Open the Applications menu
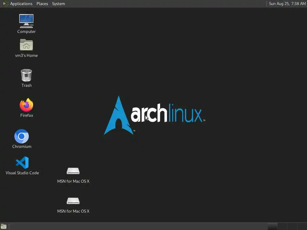The height and width of the screenshot is (230, 307). click(21, 4)
